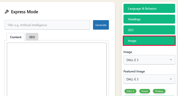Click the DALL-E pill tag
Viewport: 178px width, 96px height.
click(x=130, y=91)
